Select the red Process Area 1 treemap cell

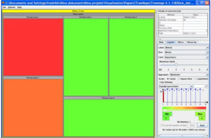tap(33, 47)
